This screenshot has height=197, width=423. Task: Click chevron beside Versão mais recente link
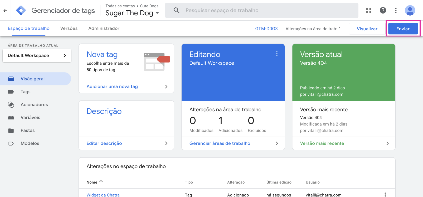click(387, 143)
